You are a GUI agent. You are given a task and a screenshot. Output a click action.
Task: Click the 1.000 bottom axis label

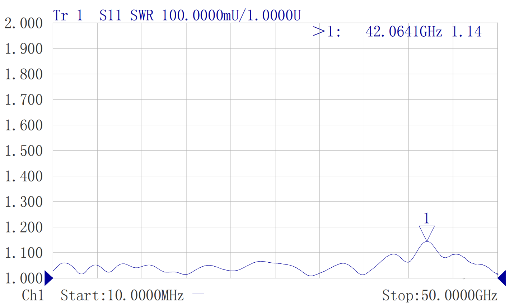(x=24, y=278)
